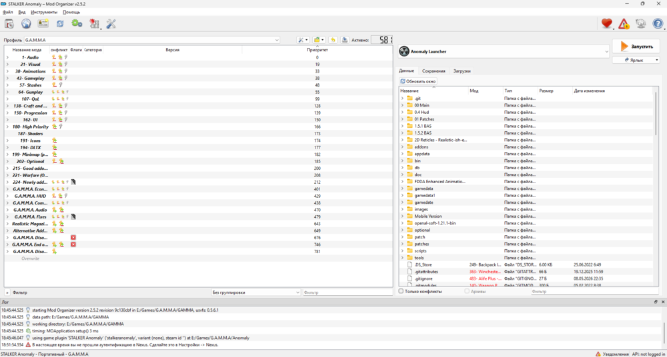Click the warning icon beside Уведомления in status bar
Image resolution: width=667 pixels, height=357 pixels.
pos(598,354)
